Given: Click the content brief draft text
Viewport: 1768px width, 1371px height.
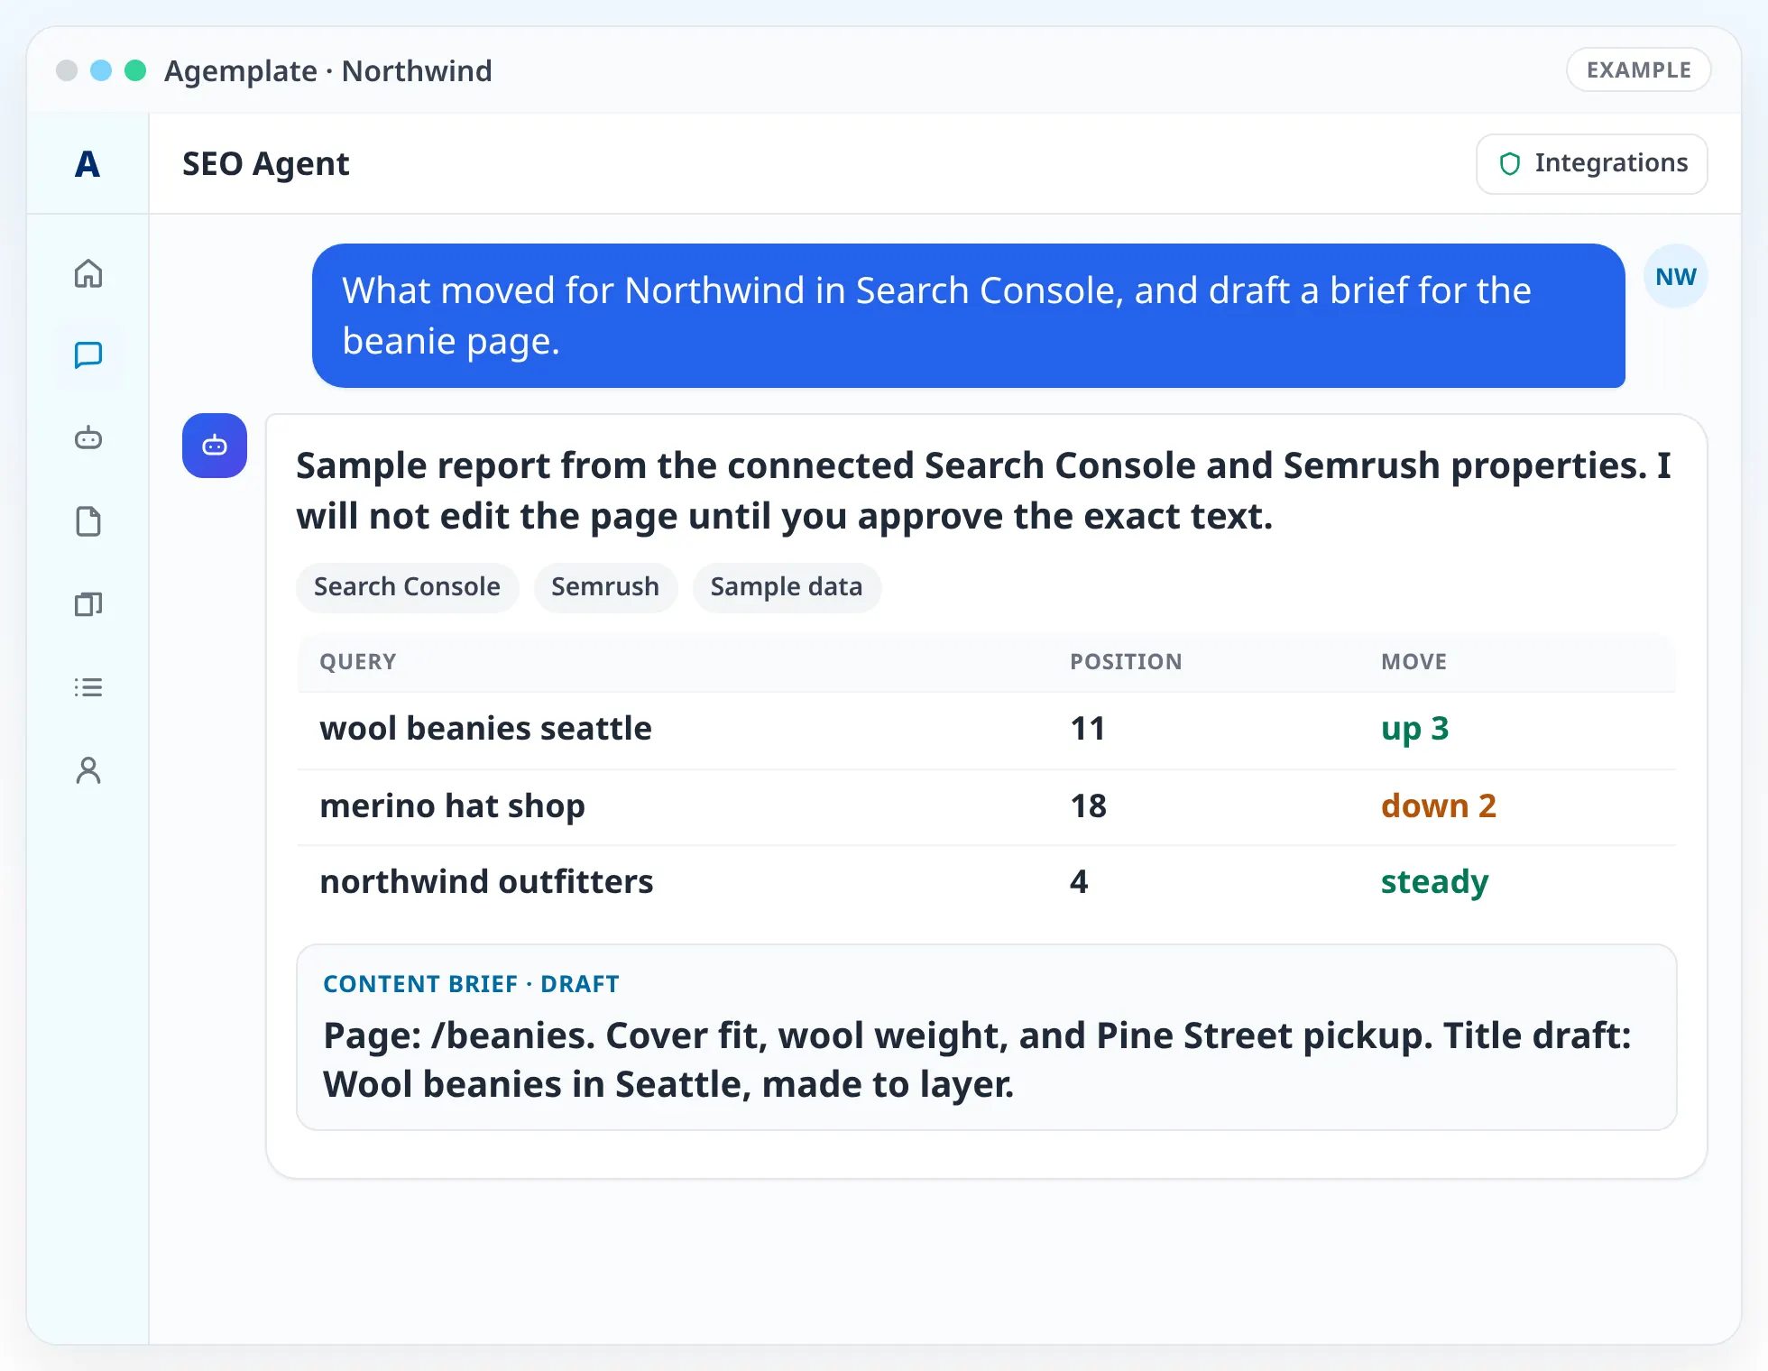Looking at the screenshot, I should (x=978, y=1060).
